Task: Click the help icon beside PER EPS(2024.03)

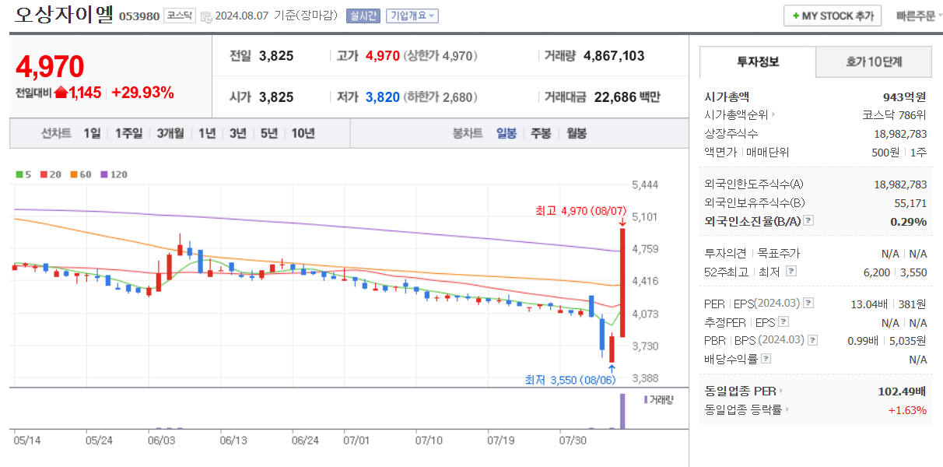Action: click(x=808, y=303)
